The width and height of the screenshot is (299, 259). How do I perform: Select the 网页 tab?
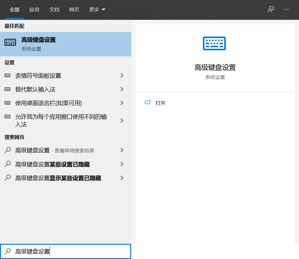74,9
